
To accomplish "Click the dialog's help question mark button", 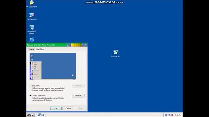I will point(83,45).
